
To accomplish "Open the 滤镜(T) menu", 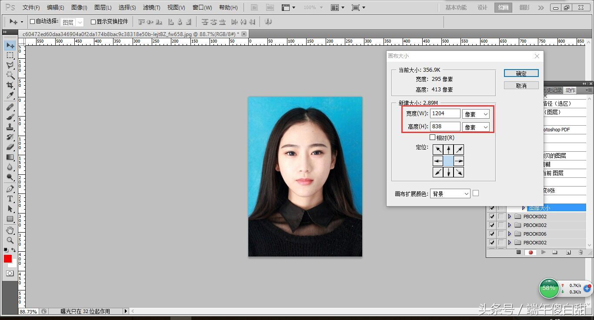I will [x=151, y=7].
